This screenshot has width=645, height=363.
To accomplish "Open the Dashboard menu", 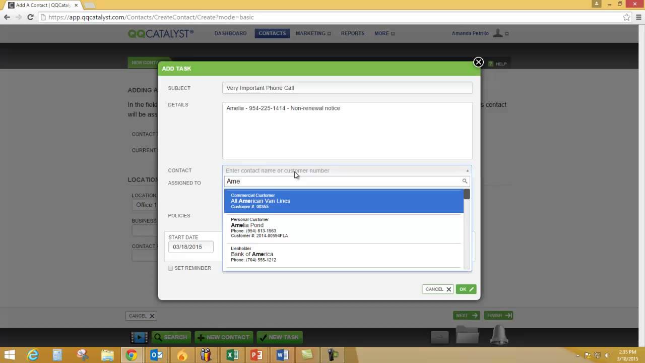I will tap(230, 33).
